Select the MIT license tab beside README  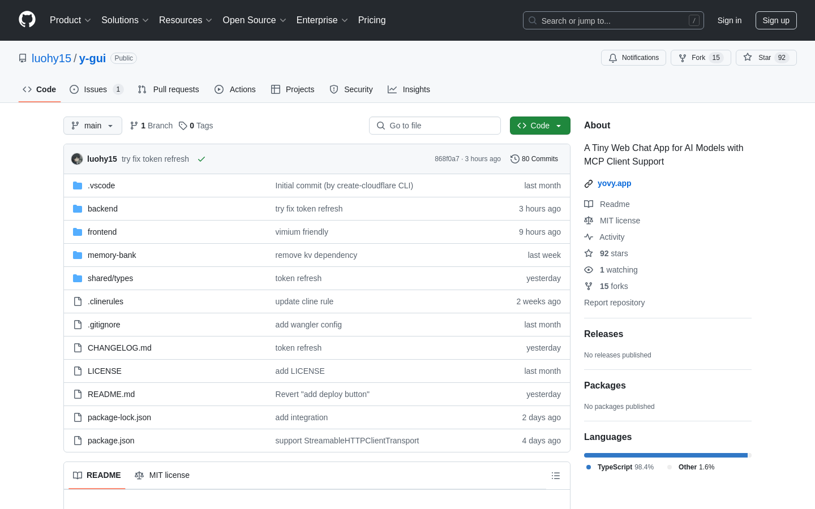tap(162, 475)
